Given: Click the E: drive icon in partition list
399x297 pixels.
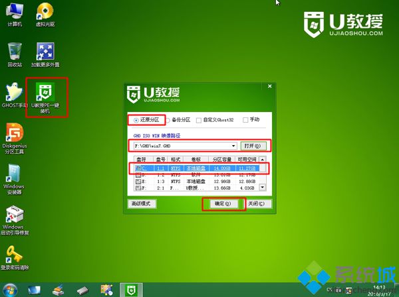Looking at the screenshot, I should coord(138,182).
